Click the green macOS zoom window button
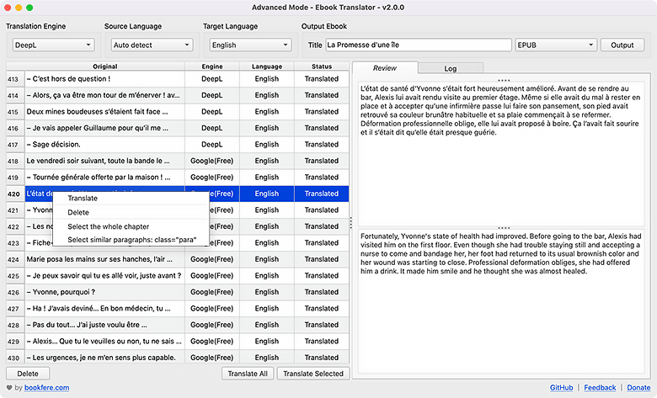Image resolution: width=657 pixels, height=398 pixels. [29, 8]
